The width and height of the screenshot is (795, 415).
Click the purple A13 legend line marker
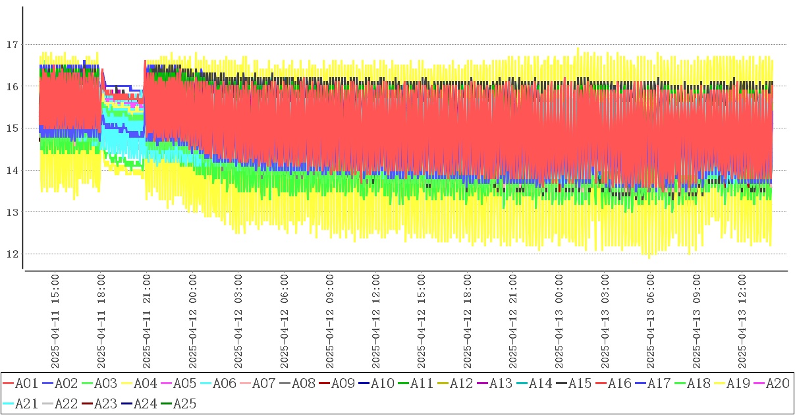point(482,383)
